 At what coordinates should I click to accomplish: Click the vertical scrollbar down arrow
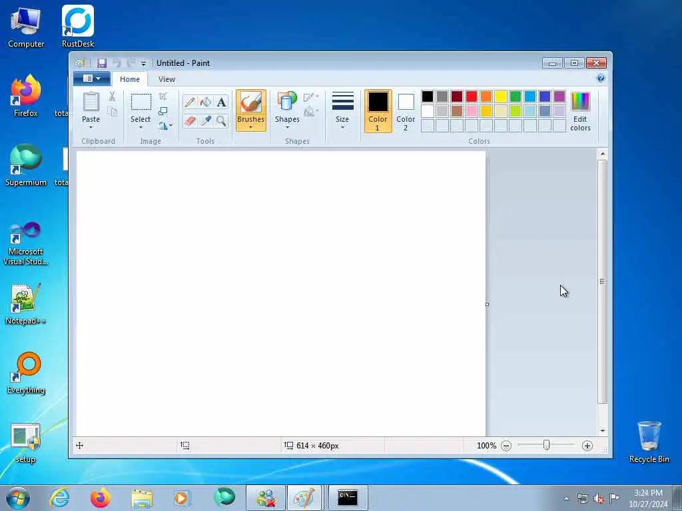point(602,431)
